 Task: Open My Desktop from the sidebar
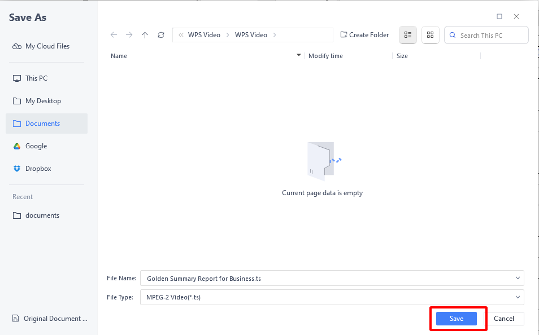(x=43, y=100)
